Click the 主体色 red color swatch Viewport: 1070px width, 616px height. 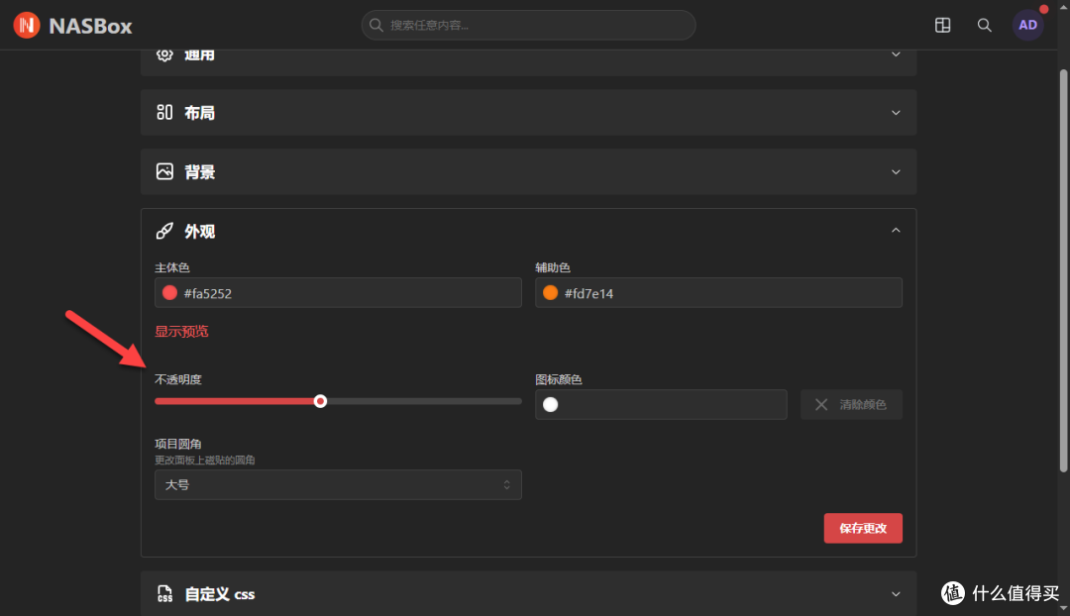170,293
